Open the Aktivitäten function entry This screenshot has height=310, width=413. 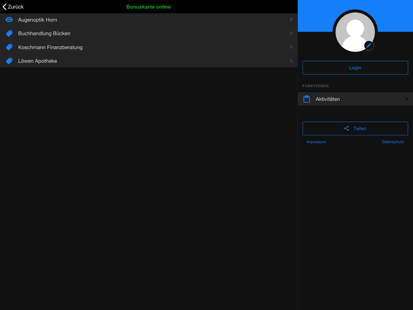(355, 99)
